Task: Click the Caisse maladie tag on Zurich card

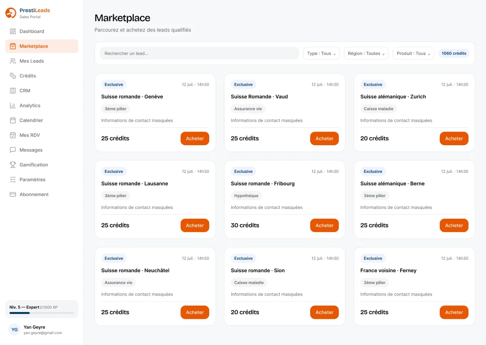Action: click(379, 109)
